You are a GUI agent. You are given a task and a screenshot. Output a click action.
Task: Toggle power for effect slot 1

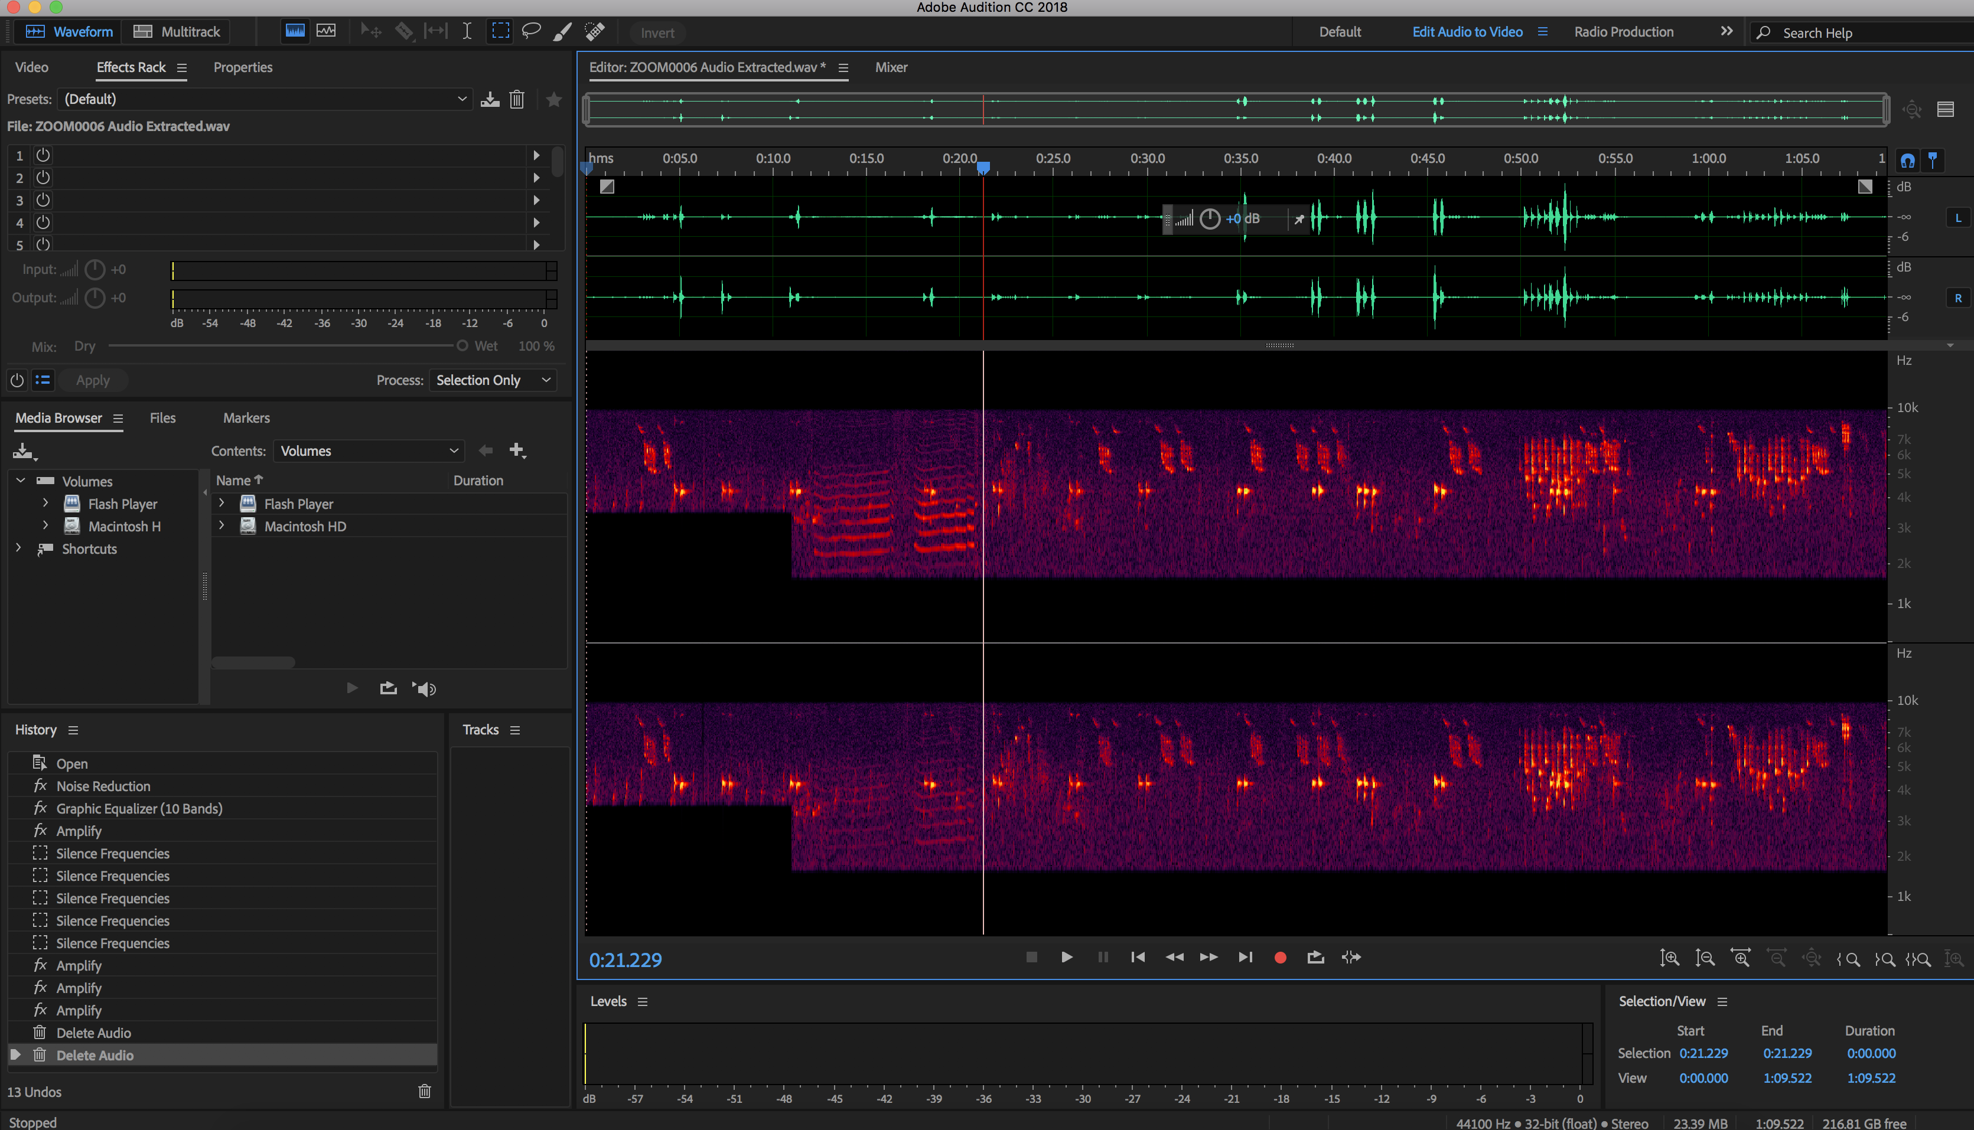click(x=44, y=155)
